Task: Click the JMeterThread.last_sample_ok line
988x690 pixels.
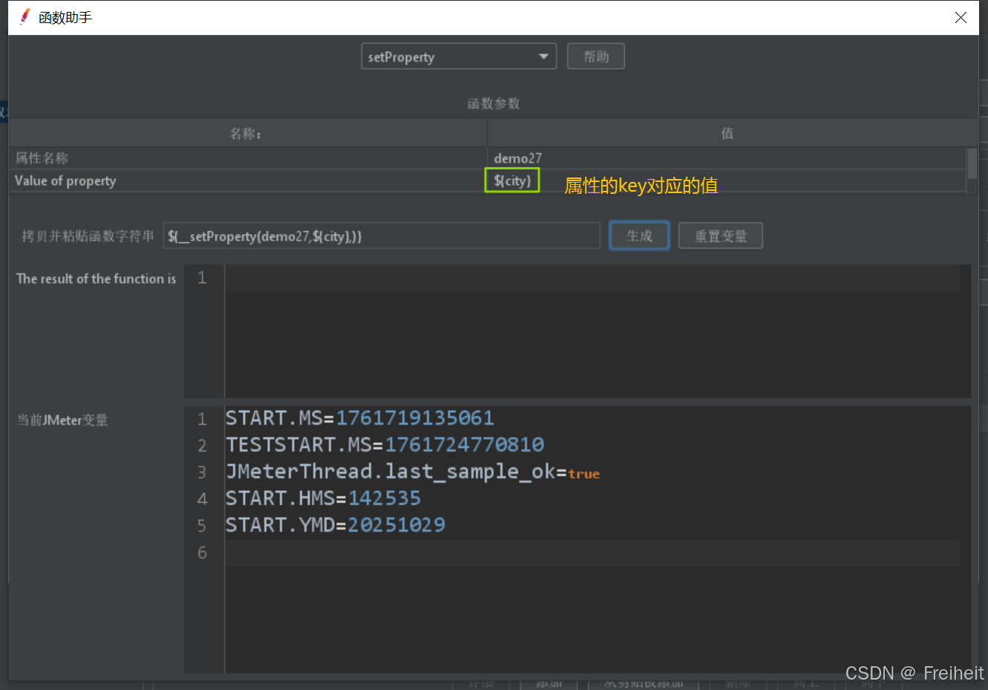Action: [x=413, y=472]
